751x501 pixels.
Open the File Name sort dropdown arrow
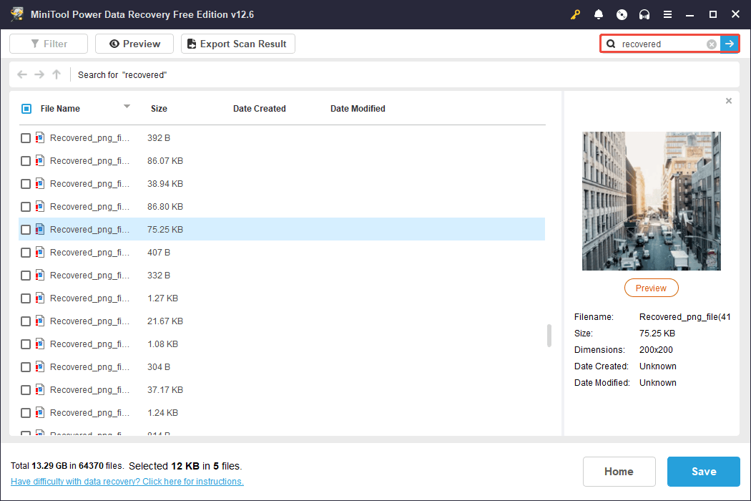[x=127, y=108]
